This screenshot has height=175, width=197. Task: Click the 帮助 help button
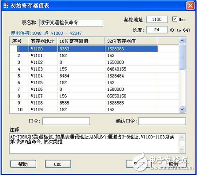pos(23,164)
